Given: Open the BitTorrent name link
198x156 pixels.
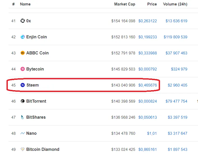Looking at the screenshot, I should (x=36, y=101).
